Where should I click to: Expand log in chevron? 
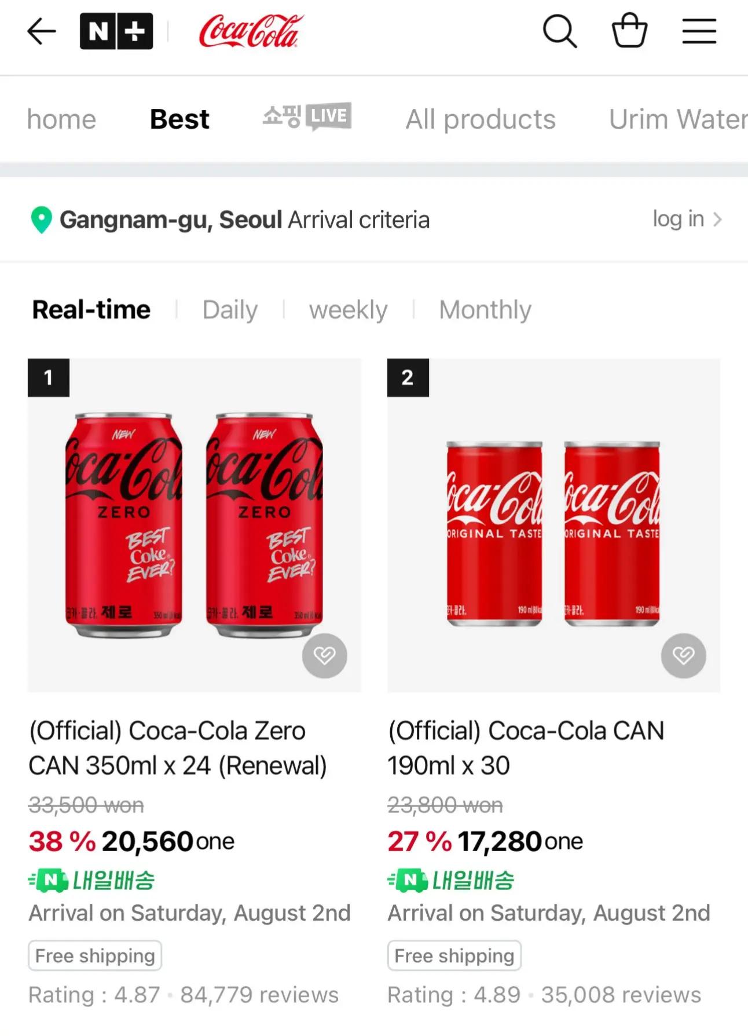[718, 220]
